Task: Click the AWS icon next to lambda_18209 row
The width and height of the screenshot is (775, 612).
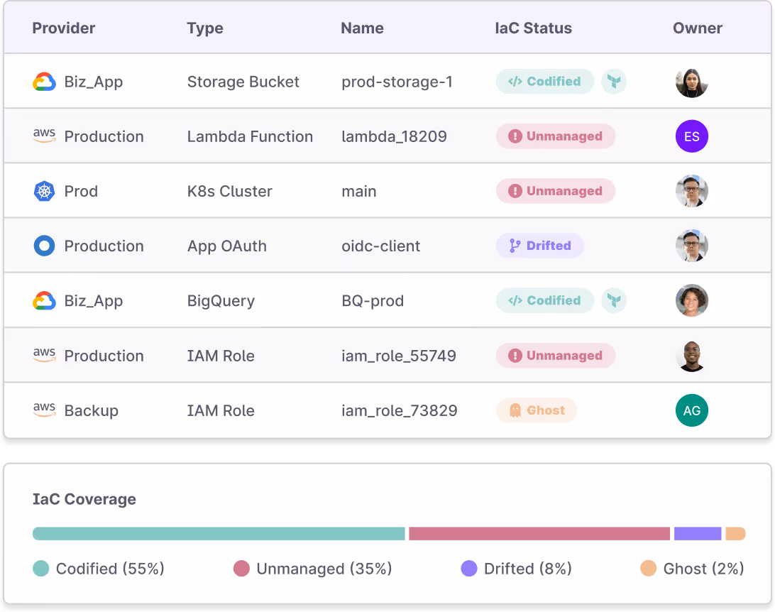Action: [44, 136]
